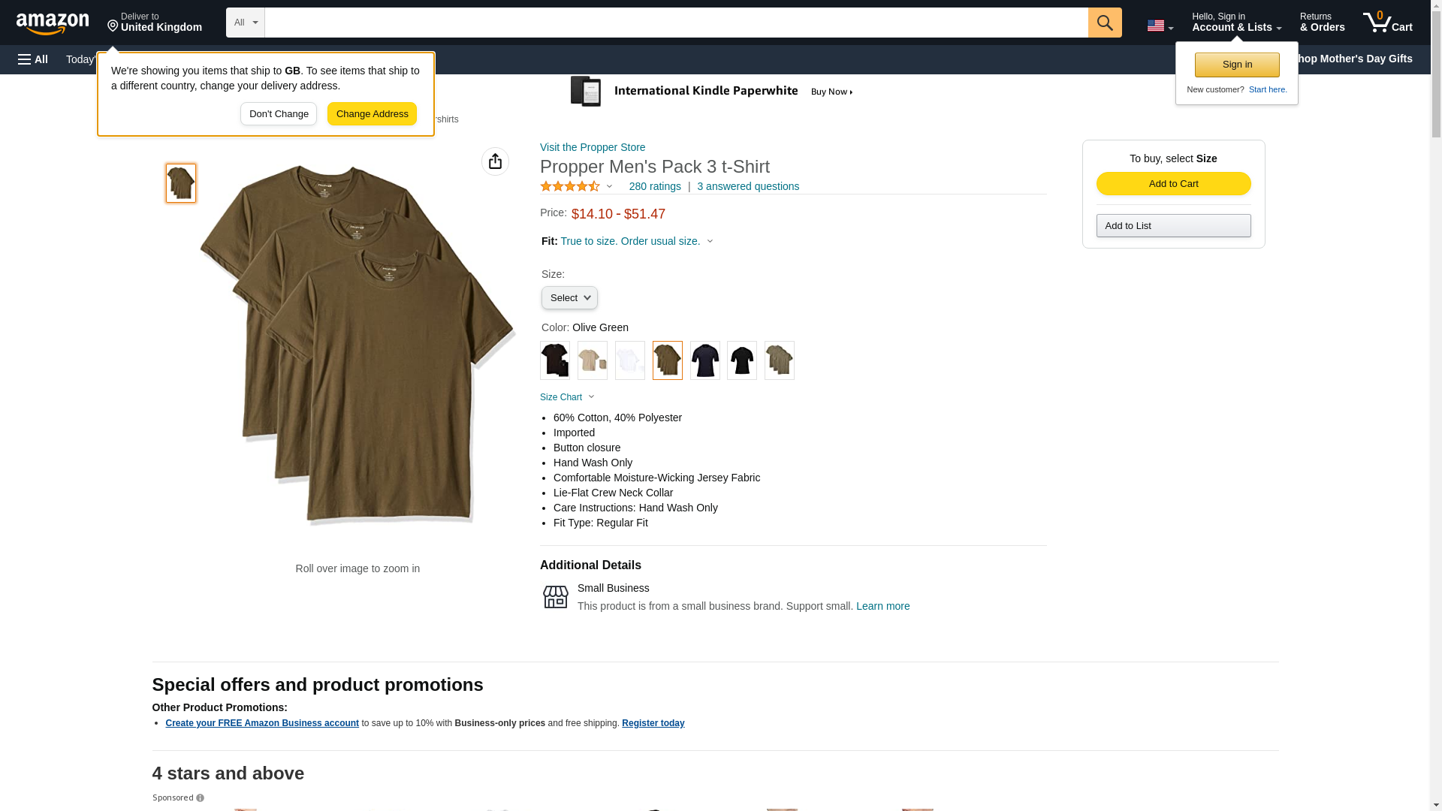
Task: Open the All hamburger menu
Action: click(33, 59)
